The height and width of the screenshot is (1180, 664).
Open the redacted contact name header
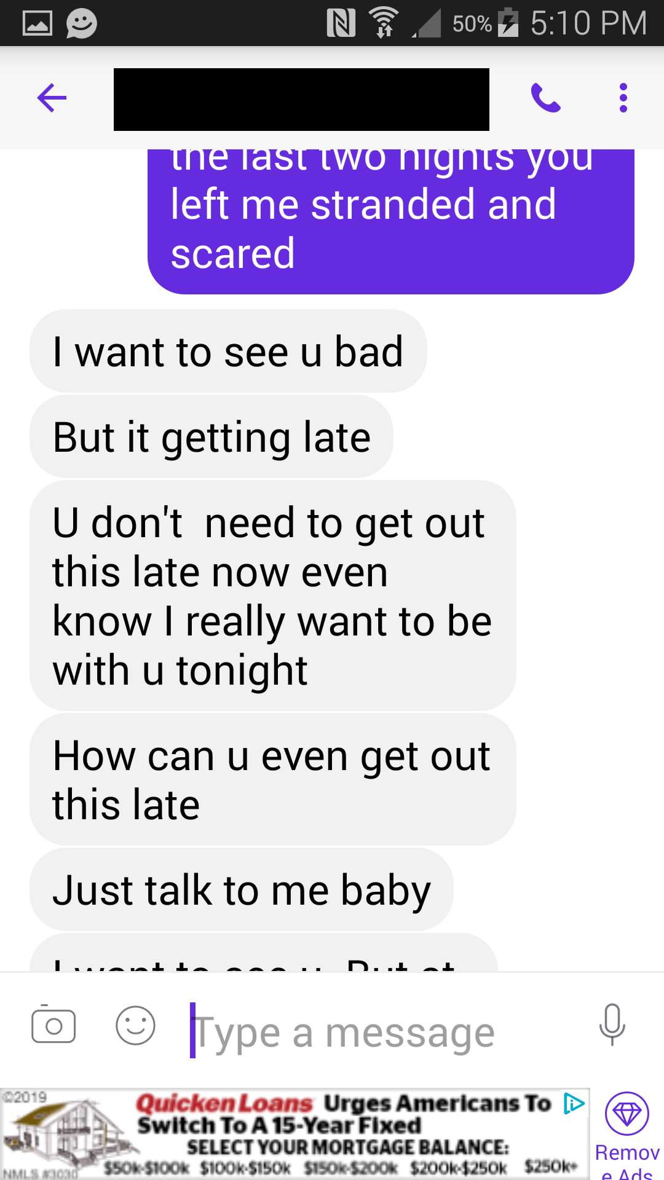[301, 100]
